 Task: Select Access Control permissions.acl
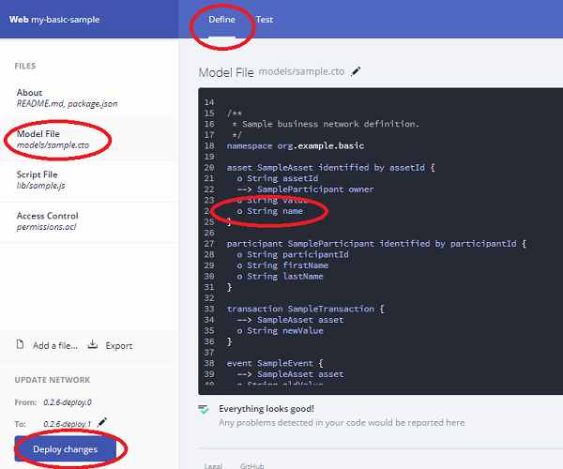click(49, 221)
